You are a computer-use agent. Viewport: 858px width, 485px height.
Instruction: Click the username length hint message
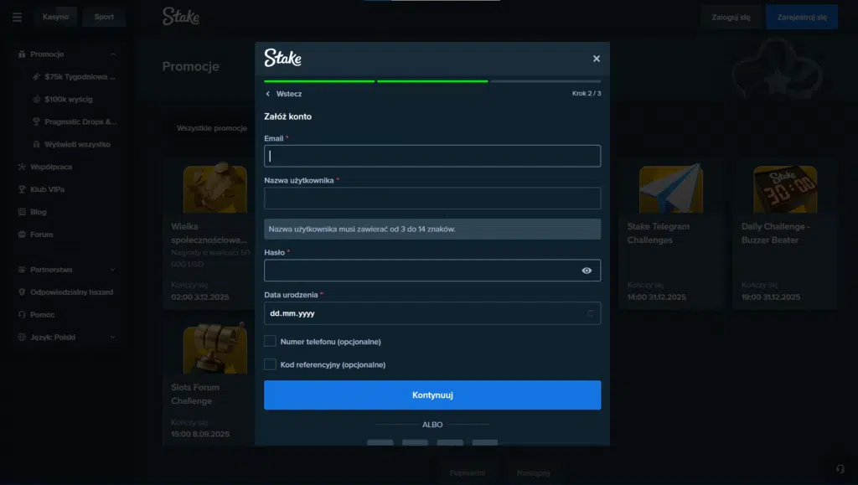(x=432, y=230)
